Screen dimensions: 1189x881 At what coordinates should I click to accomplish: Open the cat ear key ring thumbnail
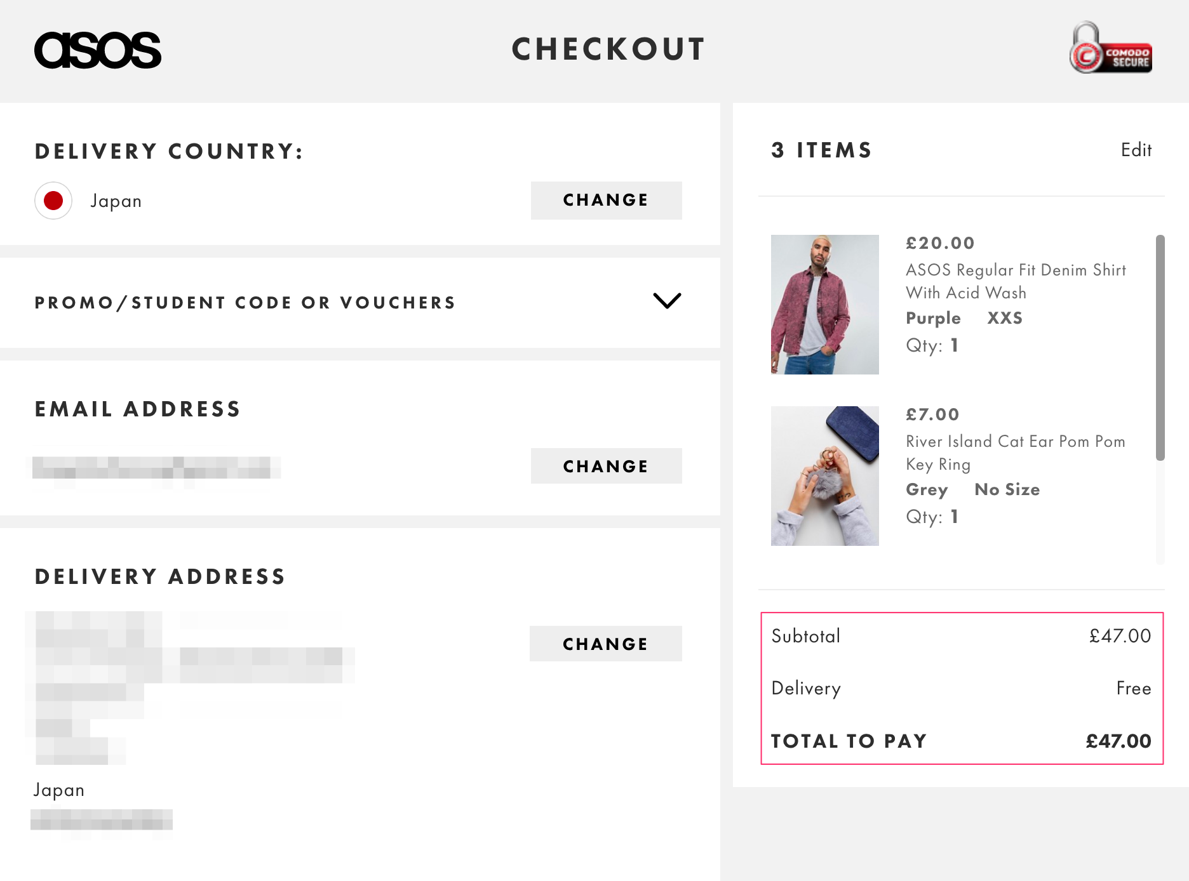[x=824, y=475]
